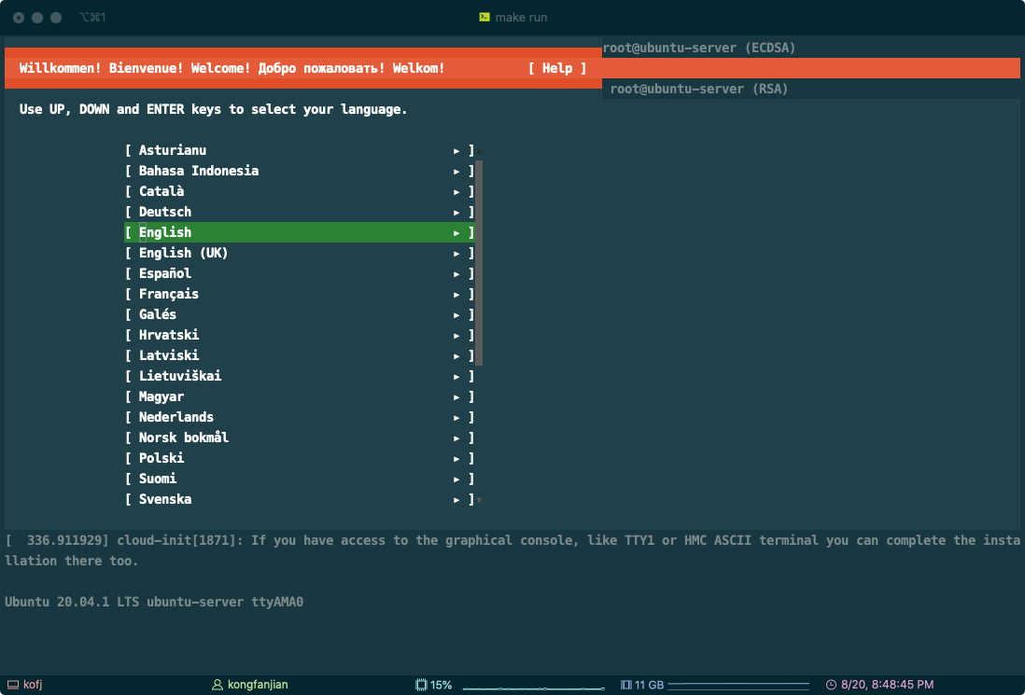Select the root@ubuntu-server (RSA) line
Screen dimensions: 1025x695
click(x=699, y=89)
